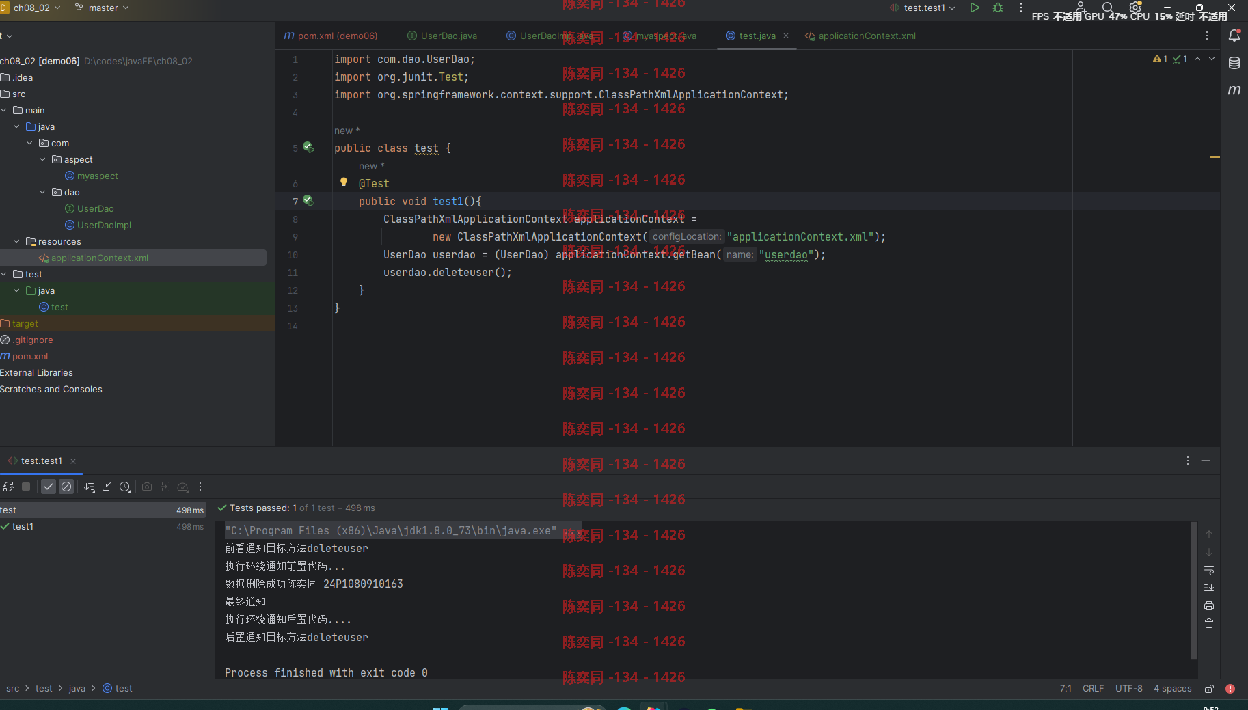Image resolution: width=1248 pixels, height=710 pixels.
Task: Open External Libraries node
Action: pos(36,372)
